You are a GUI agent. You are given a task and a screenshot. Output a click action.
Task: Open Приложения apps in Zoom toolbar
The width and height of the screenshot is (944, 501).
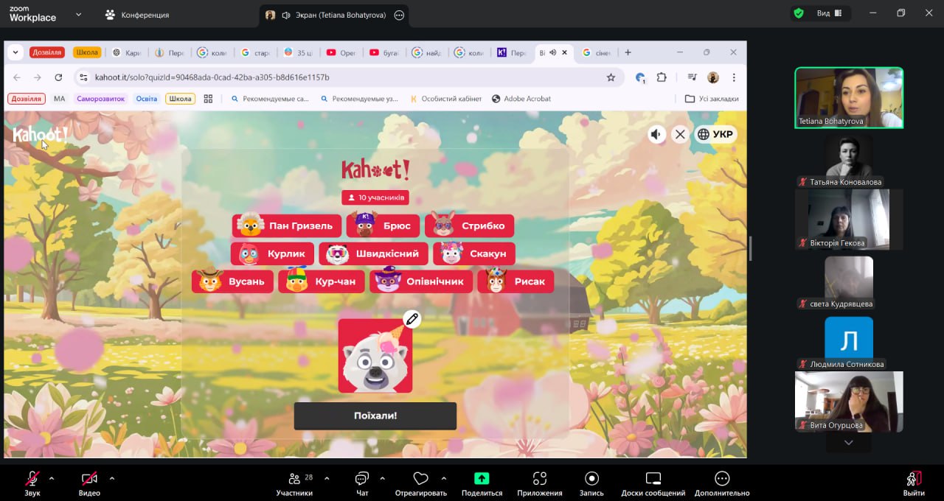[x=539, y=483]
